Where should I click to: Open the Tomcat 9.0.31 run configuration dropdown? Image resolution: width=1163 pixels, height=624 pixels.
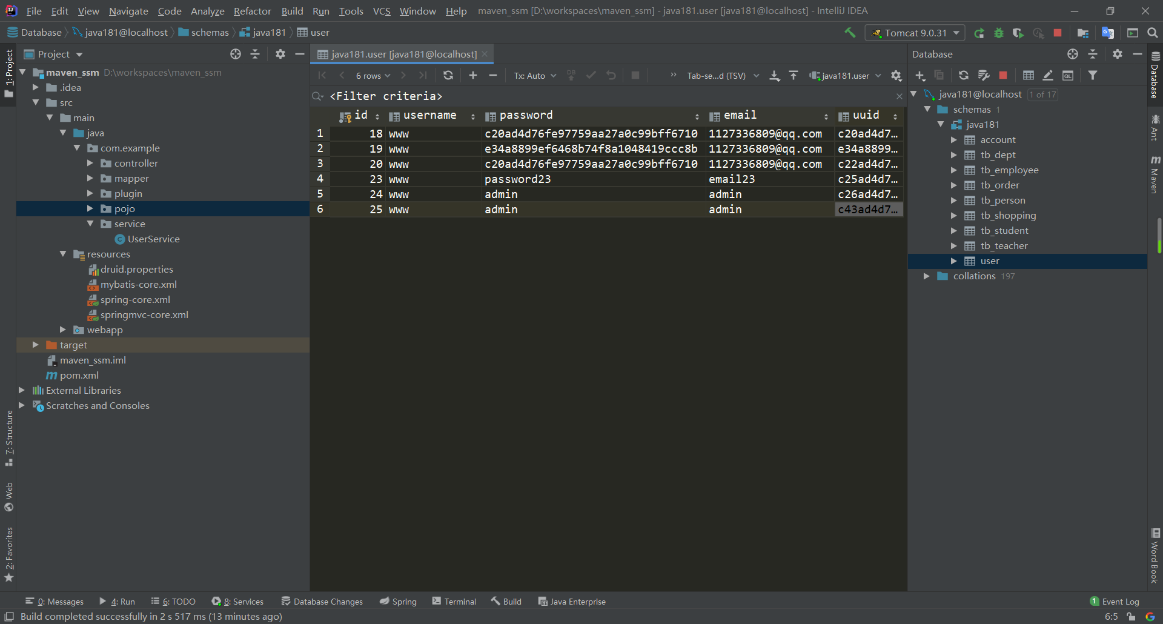pos(916,33)
